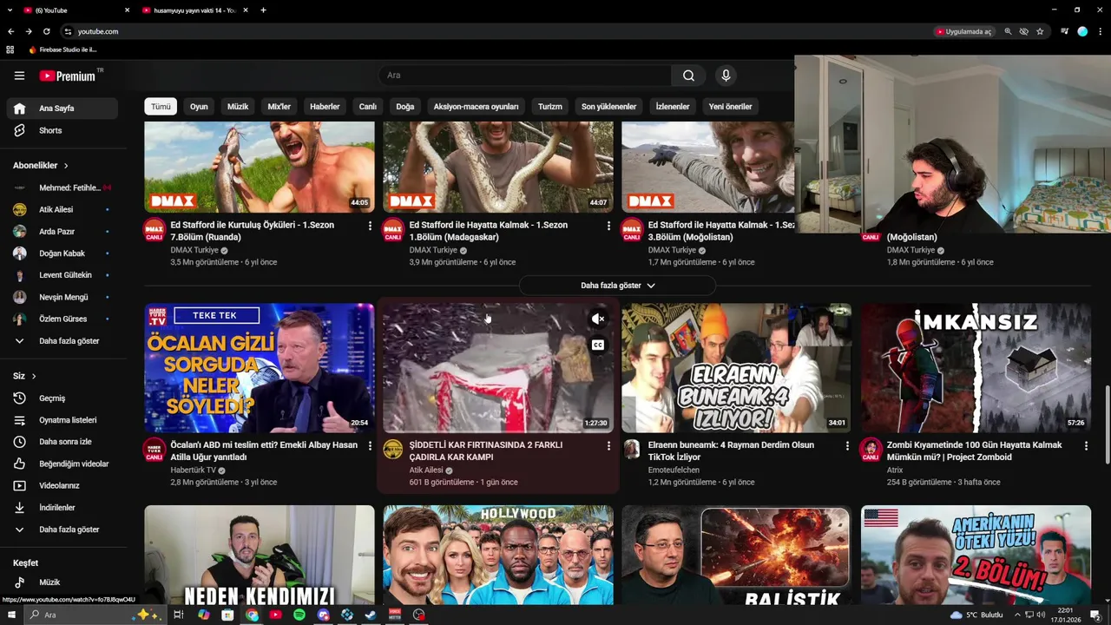The width and height of the screenshot is (1111, 625).
Task: Select the Tümü filter chip
Action: pyautogui.click(x=161, y=107)
